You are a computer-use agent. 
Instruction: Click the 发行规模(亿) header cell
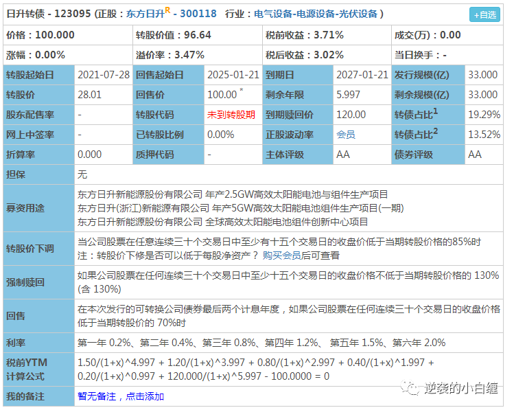[x=428, y=75]
